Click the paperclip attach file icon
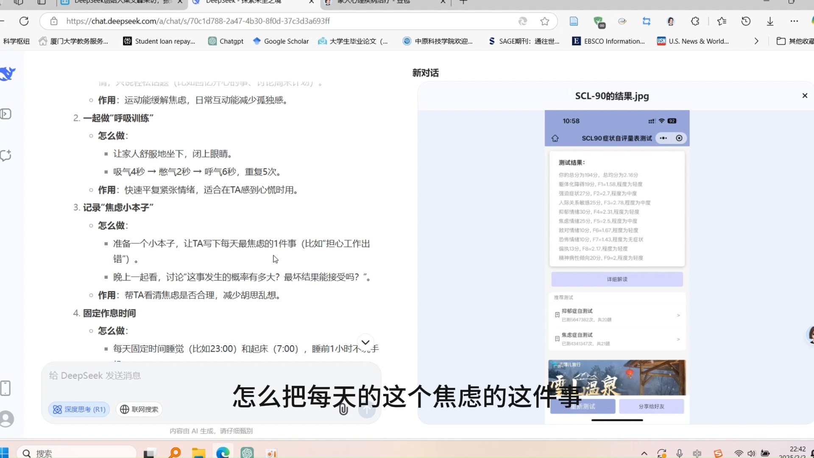 [x=343, y=410]
